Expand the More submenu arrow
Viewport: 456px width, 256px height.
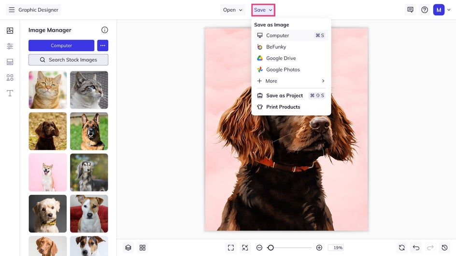click(x=323, y=81)
